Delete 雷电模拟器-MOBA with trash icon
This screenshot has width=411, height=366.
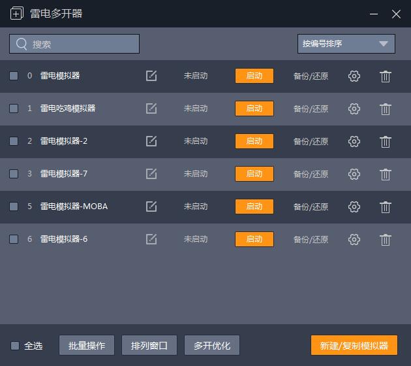point(386,207)
